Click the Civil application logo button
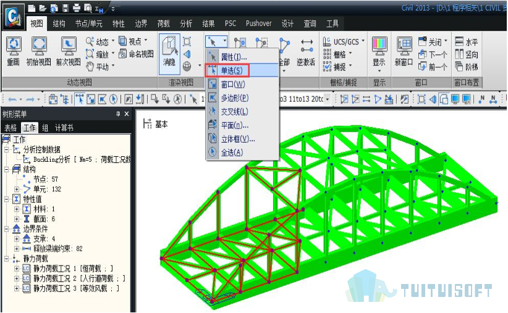 click(x=14, y=17)
